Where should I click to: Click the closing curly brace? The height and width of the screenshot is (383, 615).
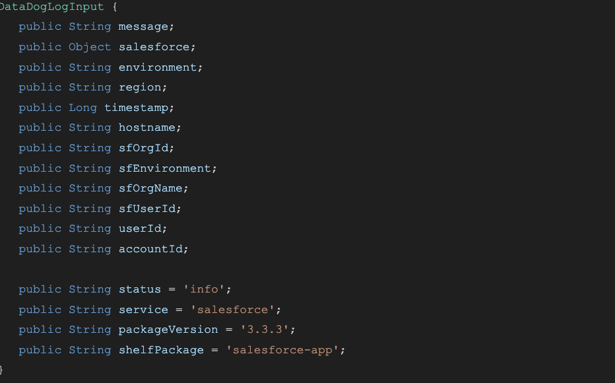tap(1, 370)
